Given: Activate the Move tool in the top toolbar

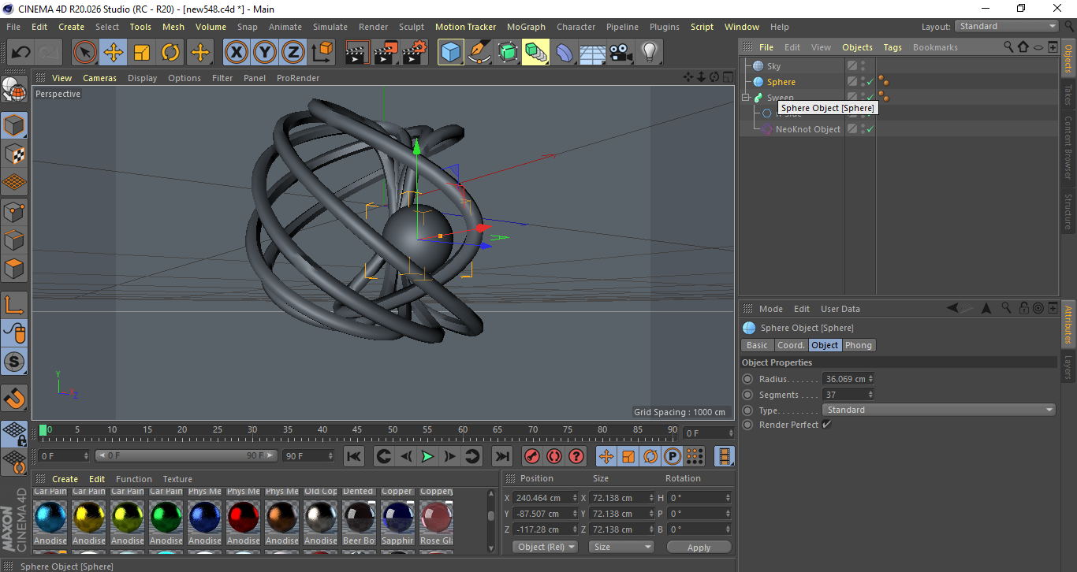Looking at the screenshot, I should point(114,53).
